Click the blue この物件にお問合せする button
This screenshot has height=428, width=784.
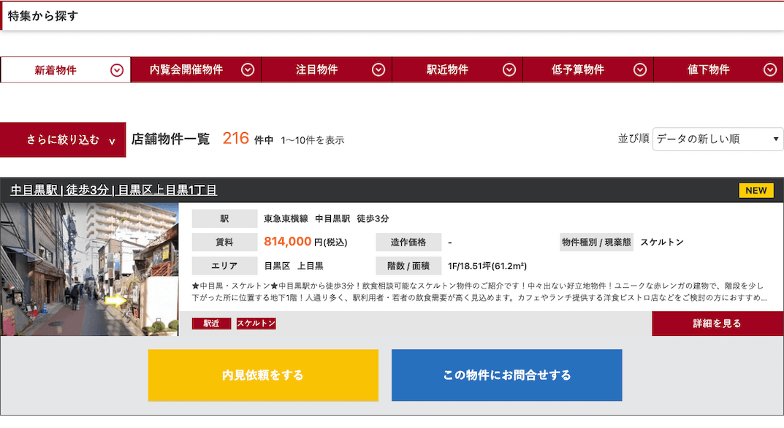[506, 375]
